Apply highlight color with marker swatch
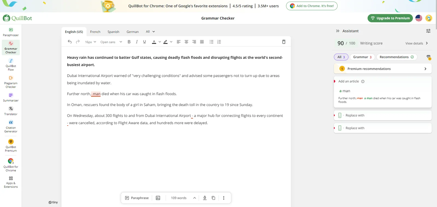 pyautogui.click(x=166, y=42)
